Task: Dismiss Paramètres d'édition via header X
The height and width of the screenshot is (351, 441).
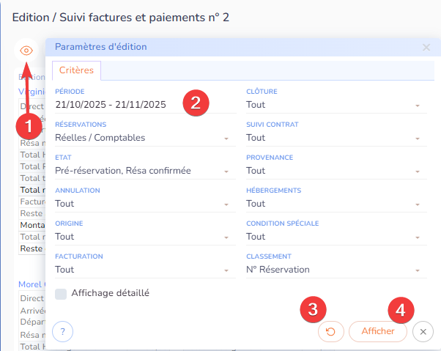Action: pyautogui.click(x=426, y=47)
